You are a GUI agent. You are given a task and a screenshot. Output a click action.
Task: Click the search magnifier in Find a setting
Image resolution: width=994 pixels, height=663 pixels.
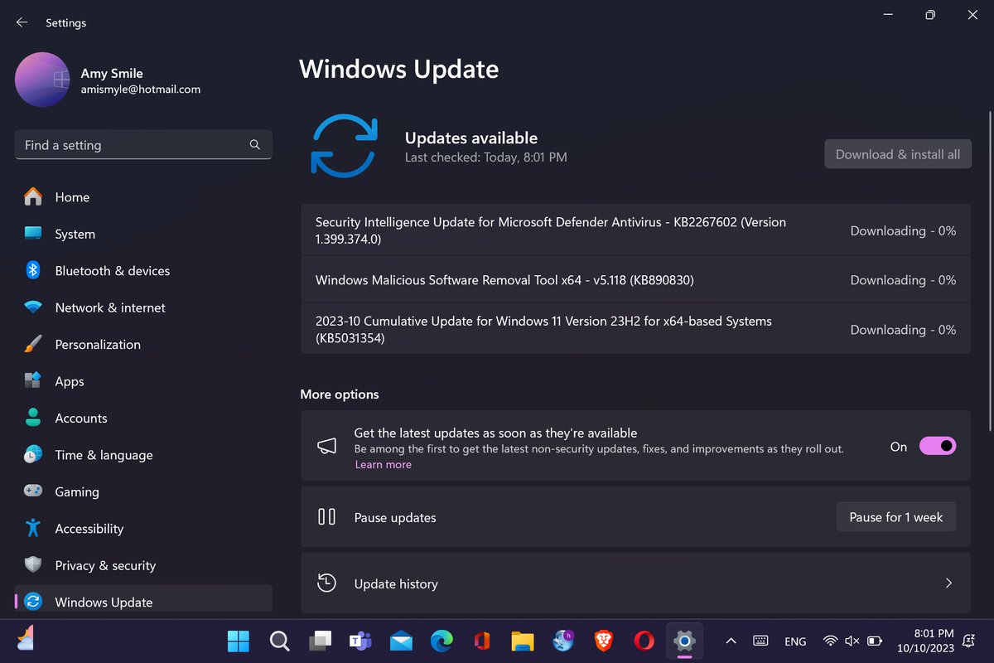click(255, 145)
